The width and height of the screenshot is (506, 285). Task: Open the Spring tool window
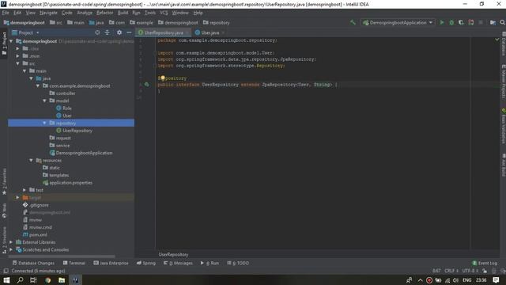point(146,263)
